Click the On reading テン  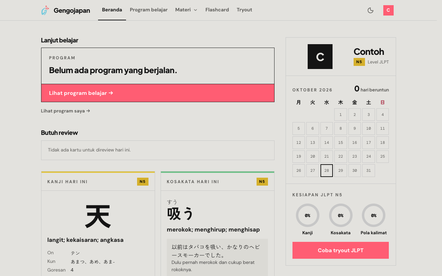click(75, 253)
